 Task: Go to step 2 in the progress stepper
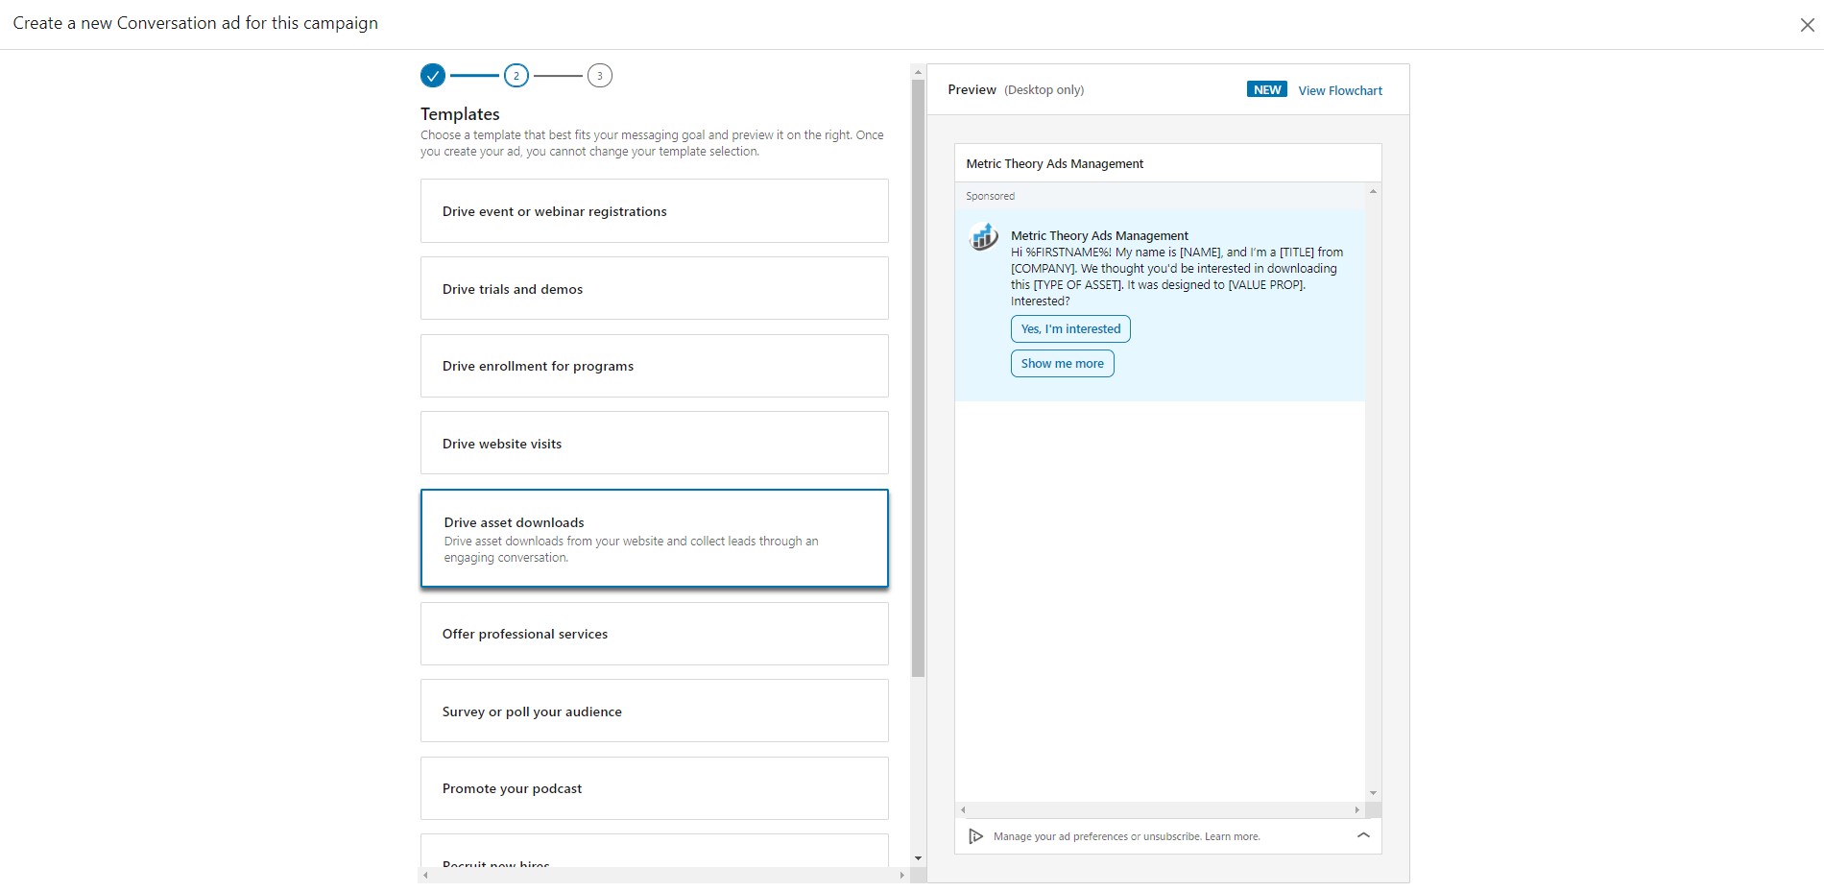516,75
